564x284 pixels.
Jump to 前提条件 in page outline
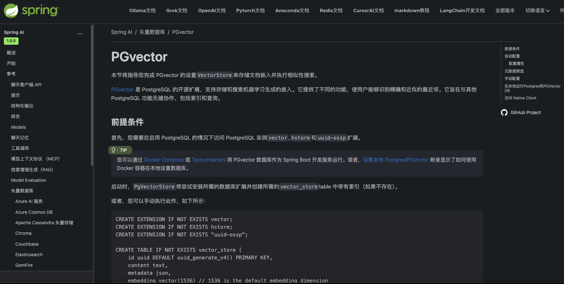pyautogui.click(x=512, y=49)
